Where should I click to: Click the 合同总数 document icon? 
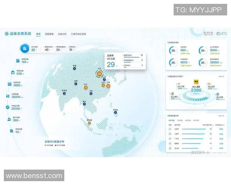(x=12, y=131)
